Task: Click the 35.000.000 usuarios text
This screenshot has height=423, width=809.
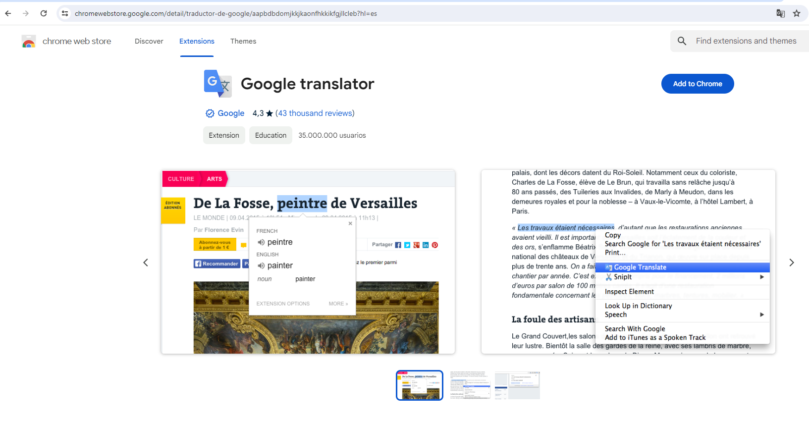Action: point(332,135)
